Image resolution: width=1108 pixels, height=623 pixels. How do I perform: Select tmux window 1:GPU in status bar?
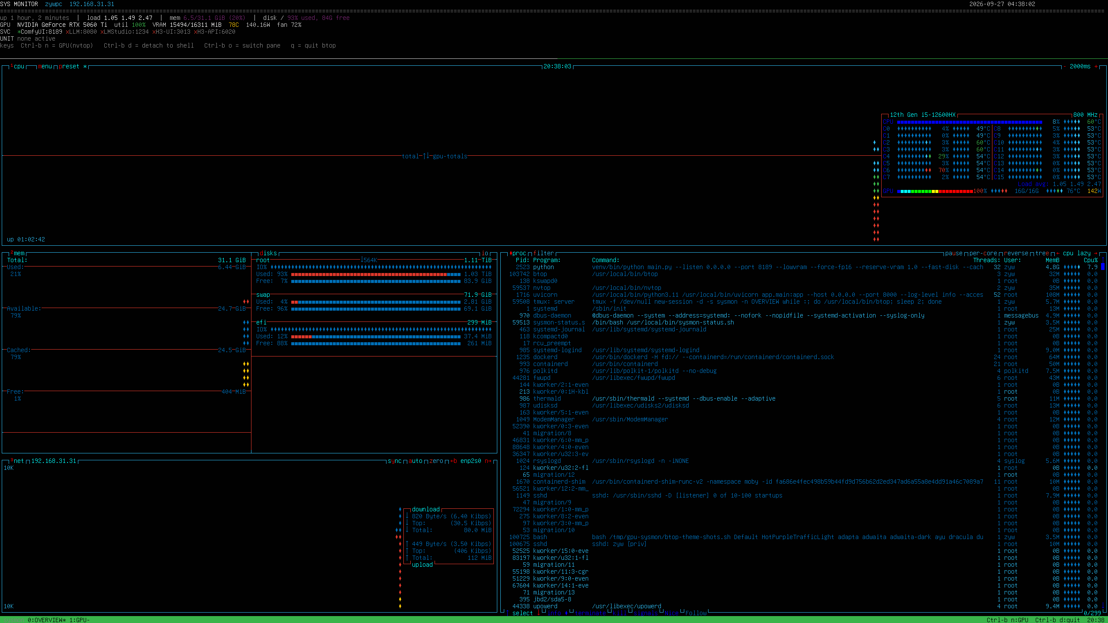tap(80, 620)
